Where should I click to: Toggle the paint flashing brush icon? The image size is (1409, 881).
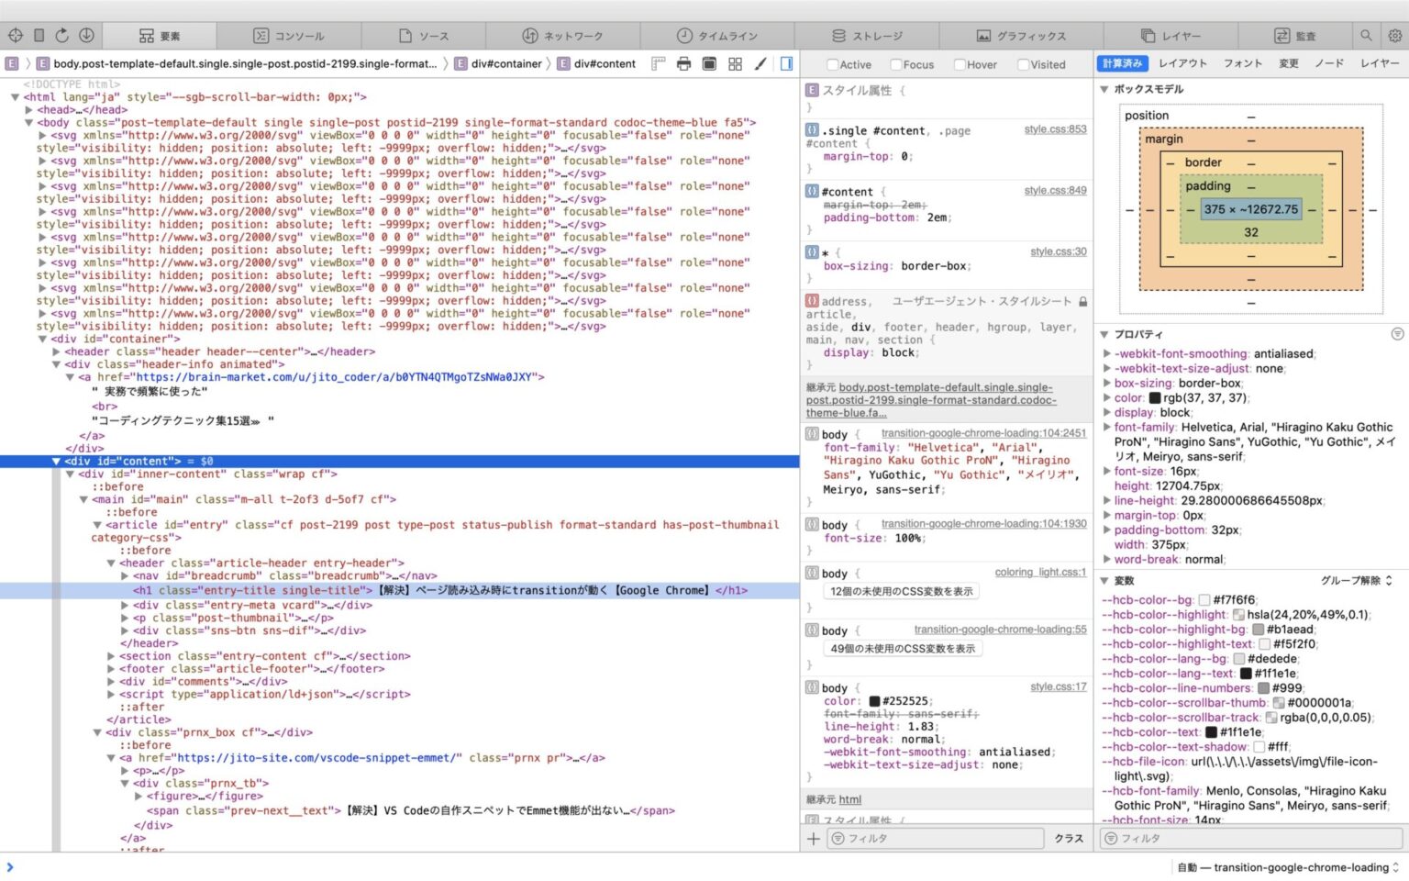(760, 63)
